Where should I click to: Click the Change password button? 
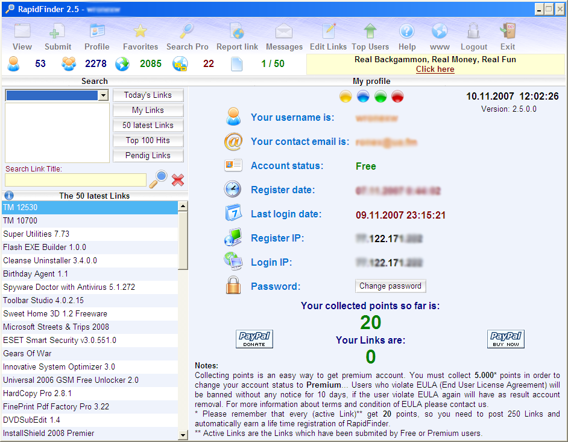pos(390,286)
